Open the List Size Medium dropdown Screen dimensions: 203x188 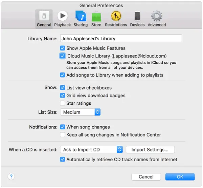point(80,112)
